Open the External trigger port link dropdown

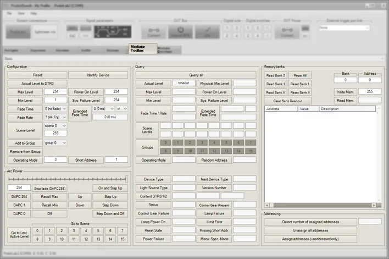tap(344, 28)
